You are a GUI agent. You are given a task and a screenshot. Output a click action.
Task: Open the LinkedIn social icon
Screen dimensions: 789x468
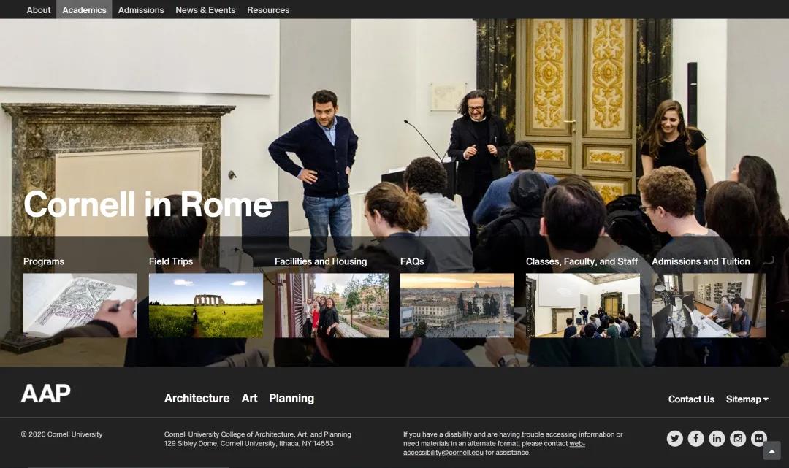[x=717, y=438]
